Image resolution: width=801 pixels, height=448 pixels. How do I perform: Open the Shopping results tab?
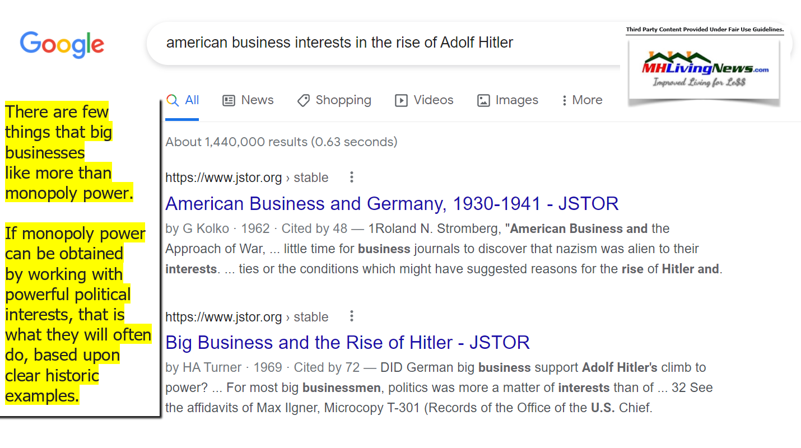coord(343,100)
